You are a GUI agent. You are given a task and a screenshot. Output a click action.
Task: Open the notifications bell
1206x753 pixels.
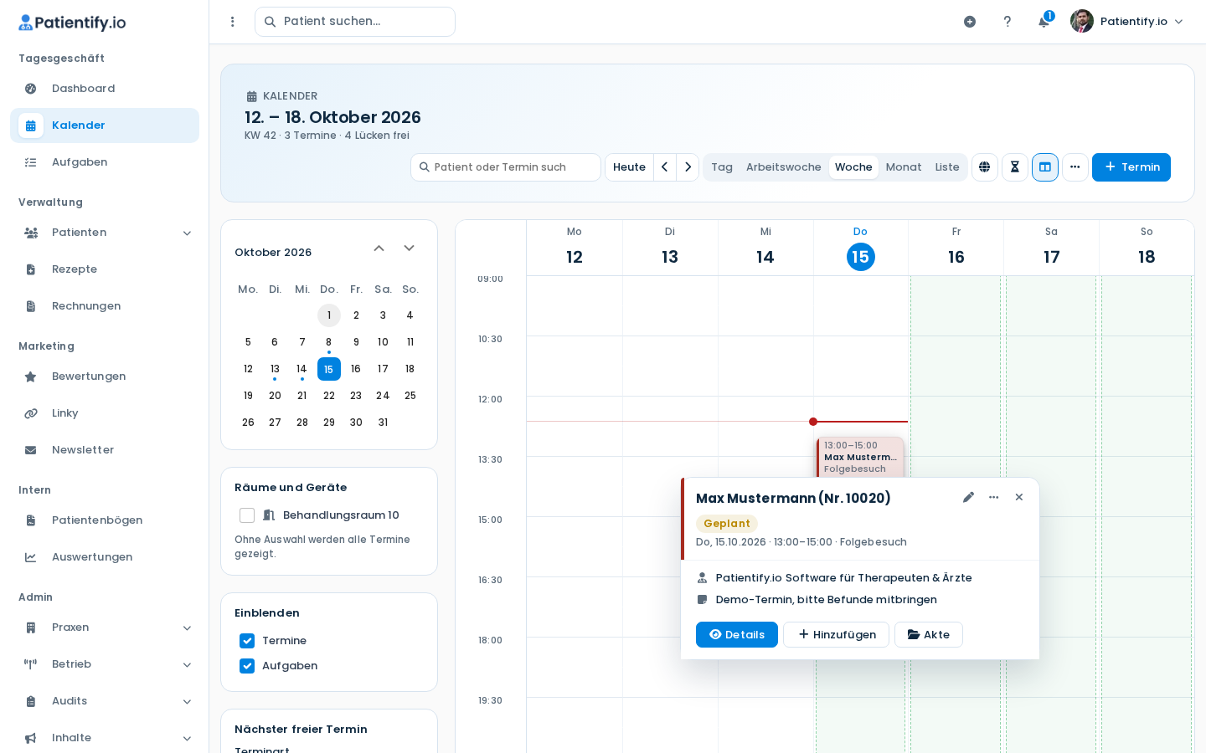(x=1044, y=22)
